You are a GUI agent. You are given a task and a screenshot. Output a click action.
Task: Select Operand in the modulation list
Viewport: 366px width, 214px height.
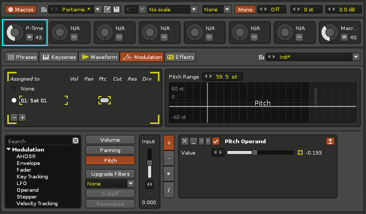tap(27, 190)
